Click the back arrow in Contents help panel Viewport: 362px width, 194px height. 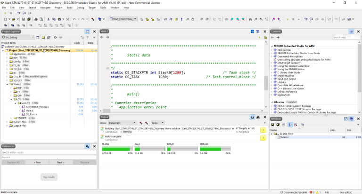click(273, 37)
